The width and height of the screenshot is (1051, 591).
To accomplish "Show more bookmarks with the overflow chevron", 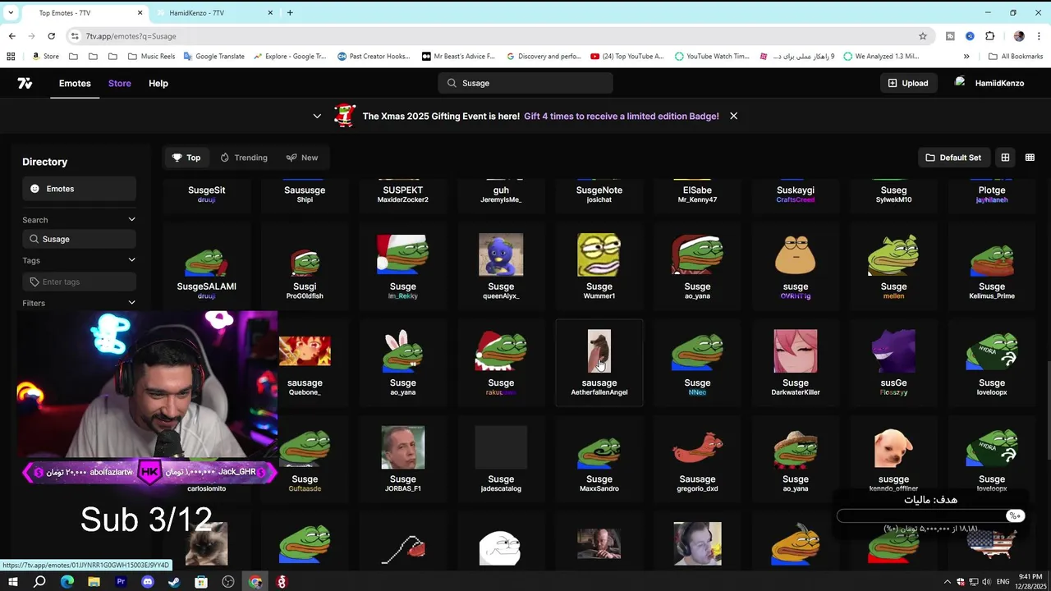I will click(966, 57).
